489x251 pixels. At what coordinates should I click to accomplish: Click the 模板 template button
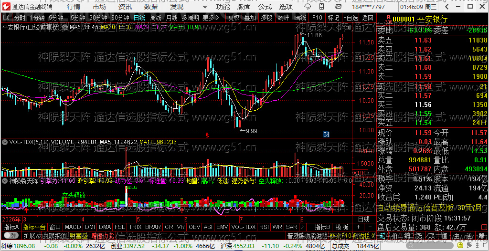(x=342, y=227)
